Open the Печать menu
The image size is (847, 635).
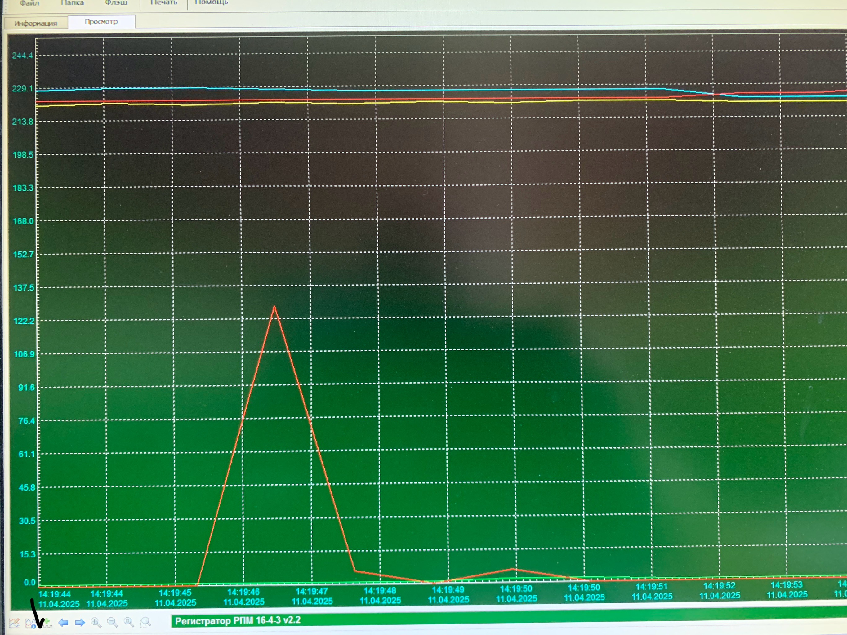164,3
